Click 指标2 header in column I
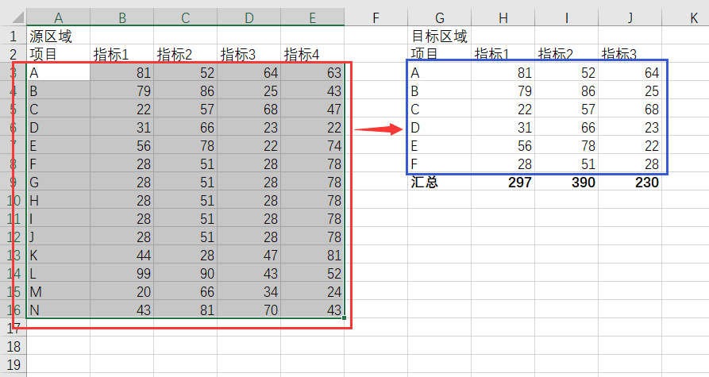Screen dimensions: 709x377 567,54
